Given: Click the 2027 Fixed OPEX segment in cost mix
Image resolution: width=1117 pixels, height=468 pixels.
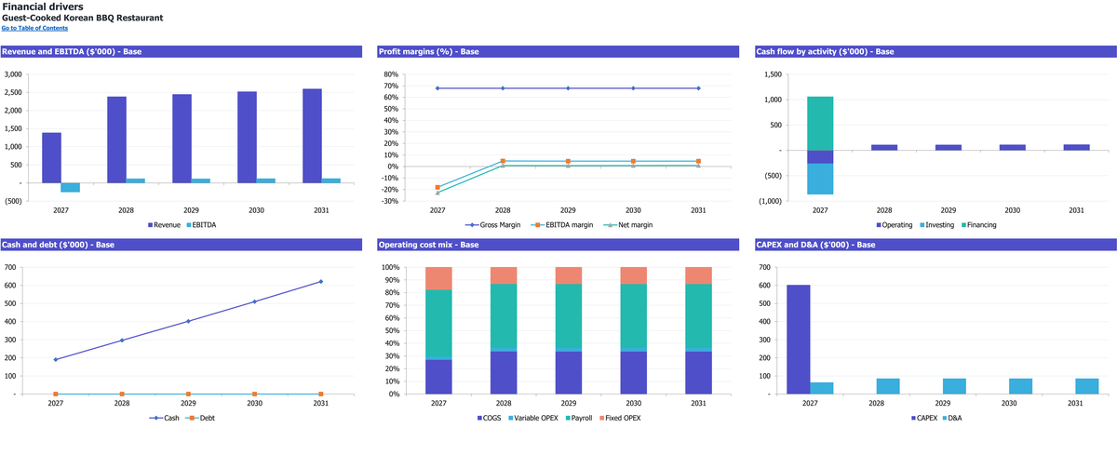Looking at the screenshot, I should point(437,278).
